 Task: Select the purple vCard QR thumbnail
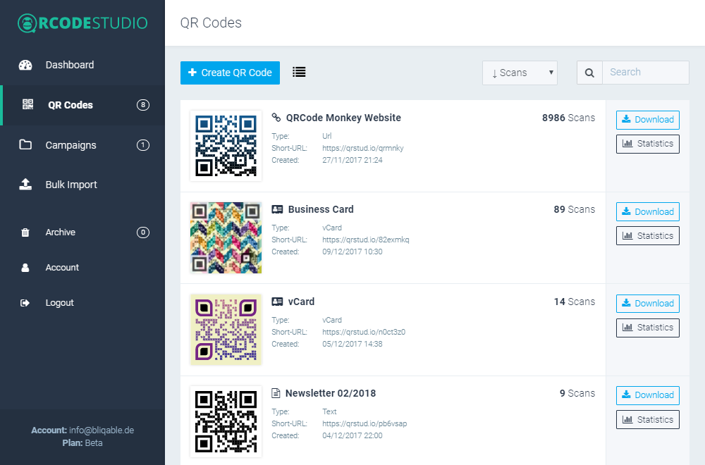pyautogui.click(x=226, y=330)
